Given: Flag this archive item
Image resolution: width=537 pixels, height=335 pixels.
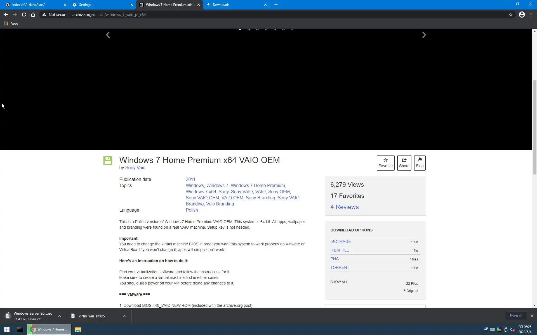Looking at the screenshot, I should point(420,163).
